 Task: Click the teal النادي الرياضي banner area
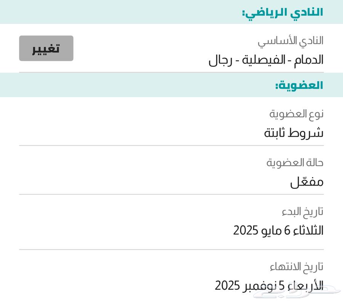(171, 11)
